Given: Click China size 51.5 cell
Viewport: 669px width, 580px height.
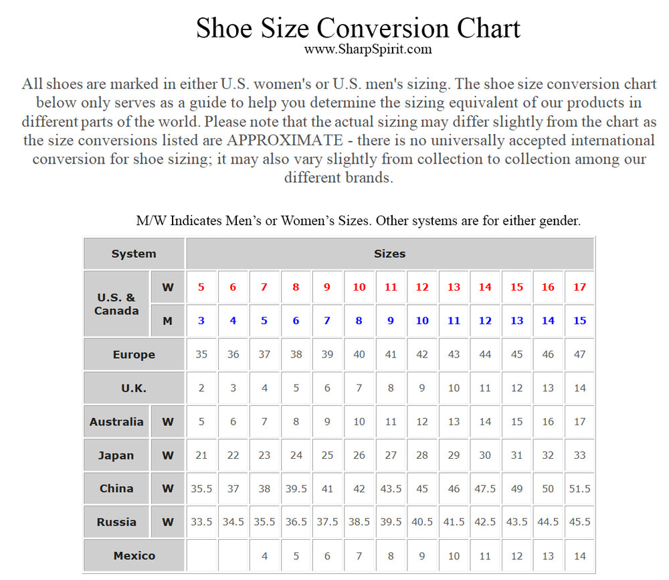Looking at the screenshot, I should click(x=579, y=489).
